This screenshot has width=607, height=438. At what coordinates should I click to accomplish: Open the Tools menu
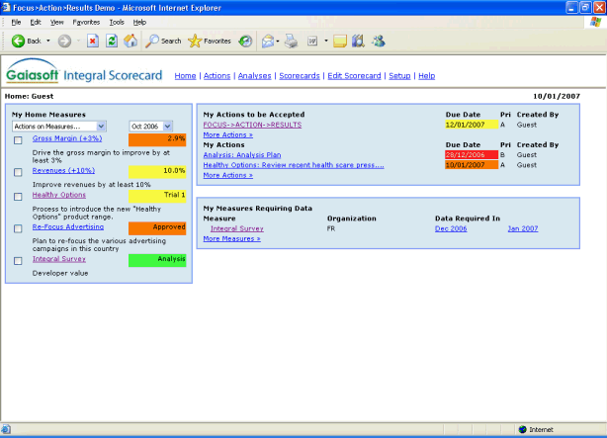[x=117, y=23]
